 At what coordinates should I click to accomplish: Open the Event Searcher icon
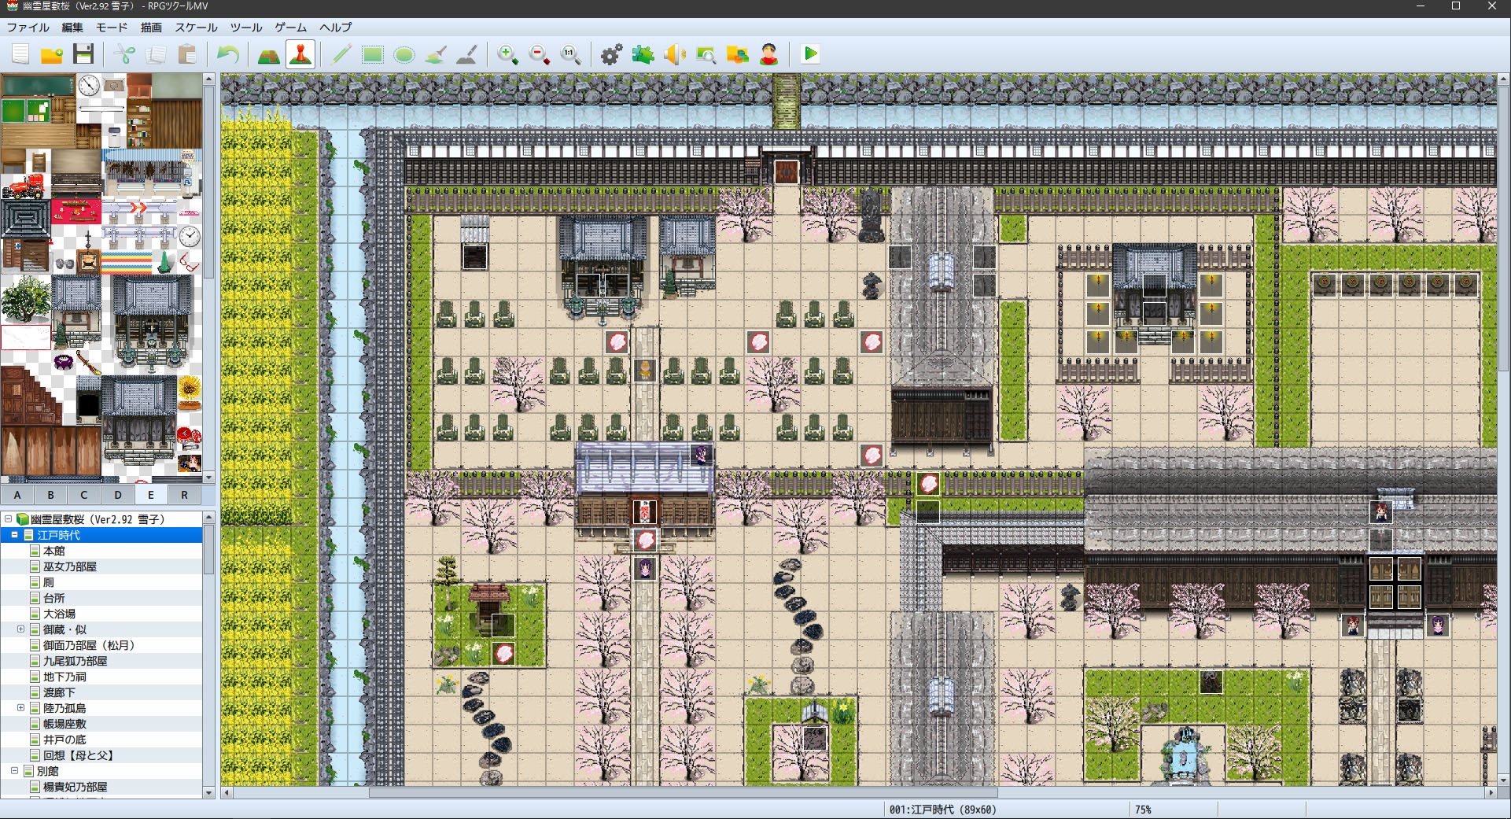click(706, 54)
